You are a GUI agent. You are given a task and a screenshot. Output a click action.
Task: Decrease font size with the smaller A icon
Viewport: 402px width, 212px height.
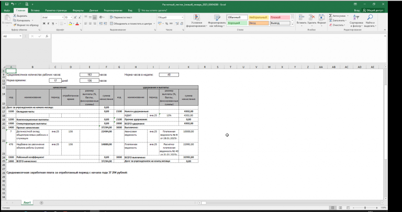tap(80, 17)
